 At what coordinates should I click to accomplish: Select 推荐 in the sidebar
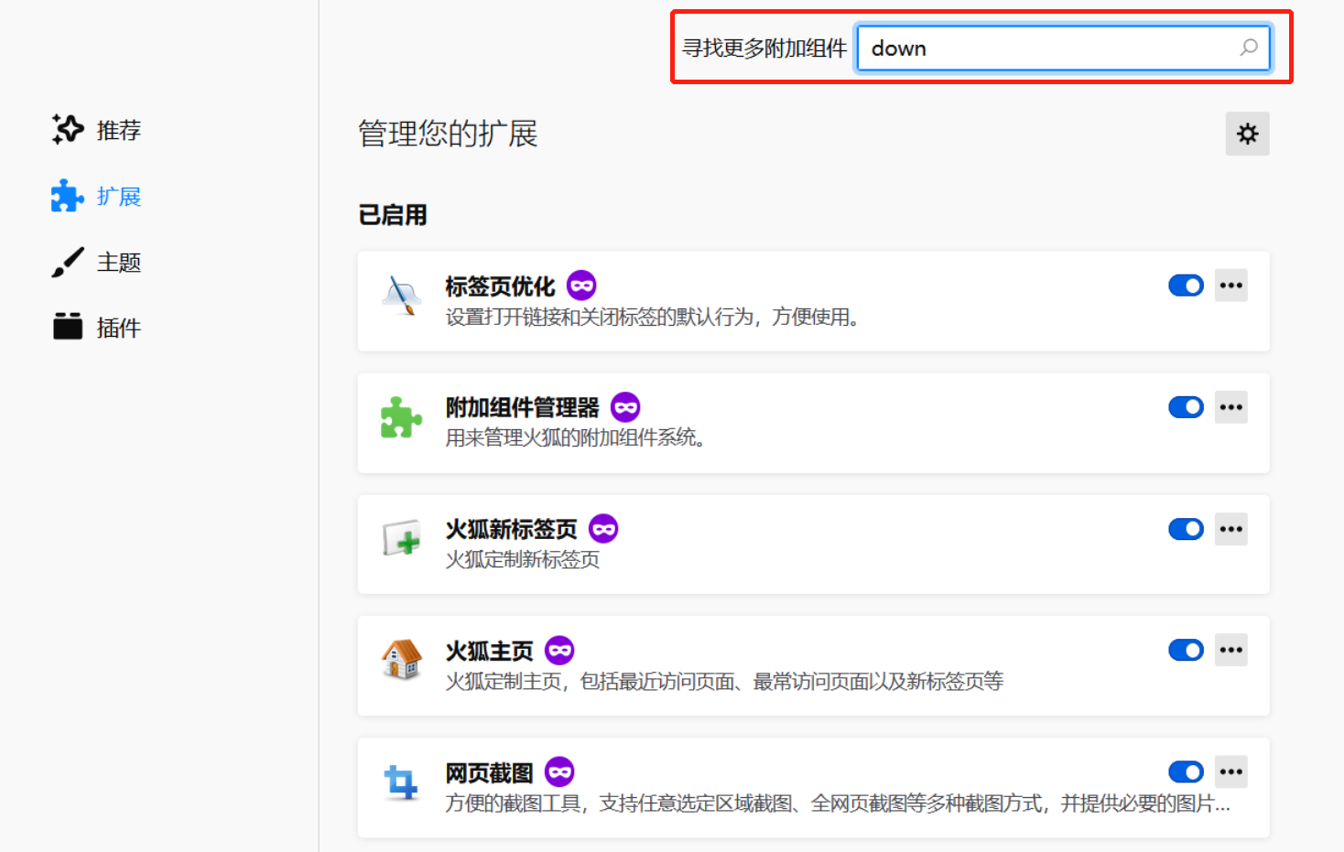(117, 129)
